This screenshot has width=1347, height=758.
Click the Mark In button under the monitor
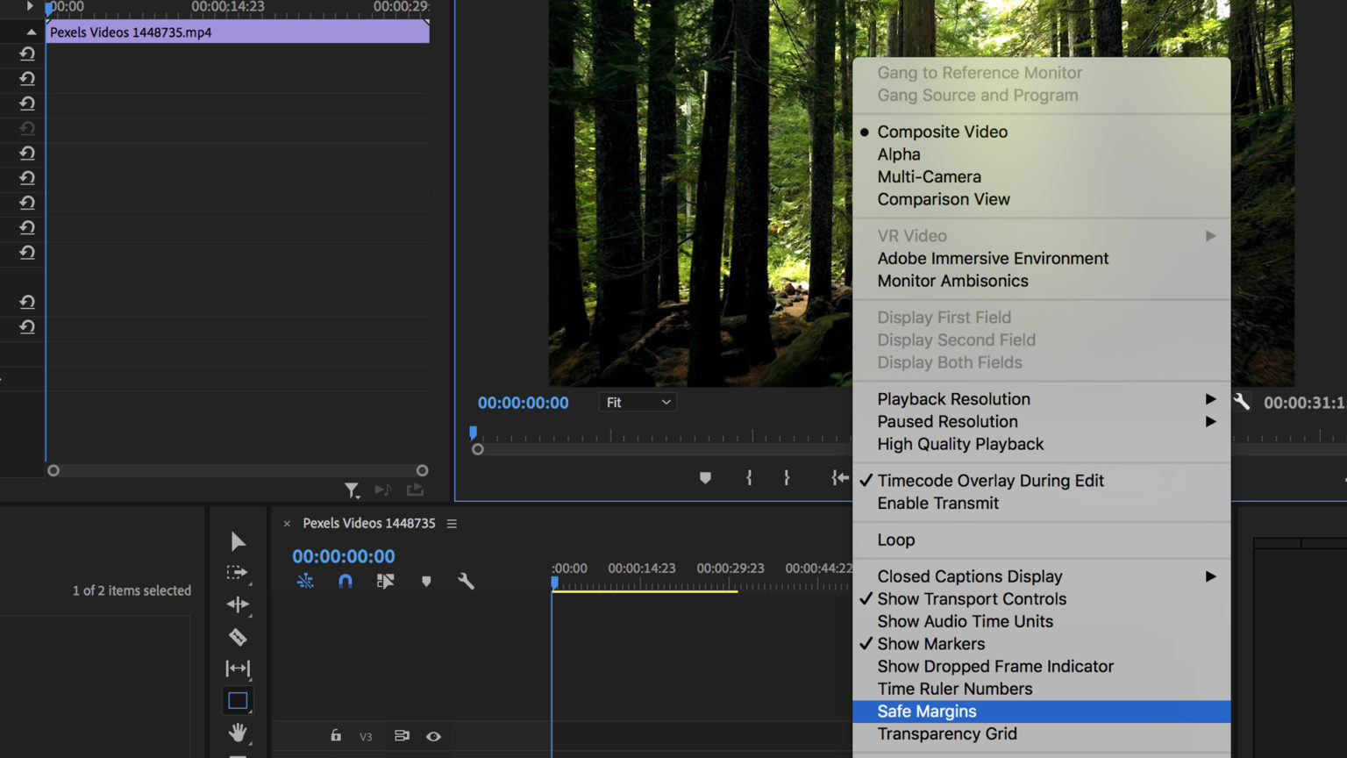pyautogui.click(x=748, y=478)
